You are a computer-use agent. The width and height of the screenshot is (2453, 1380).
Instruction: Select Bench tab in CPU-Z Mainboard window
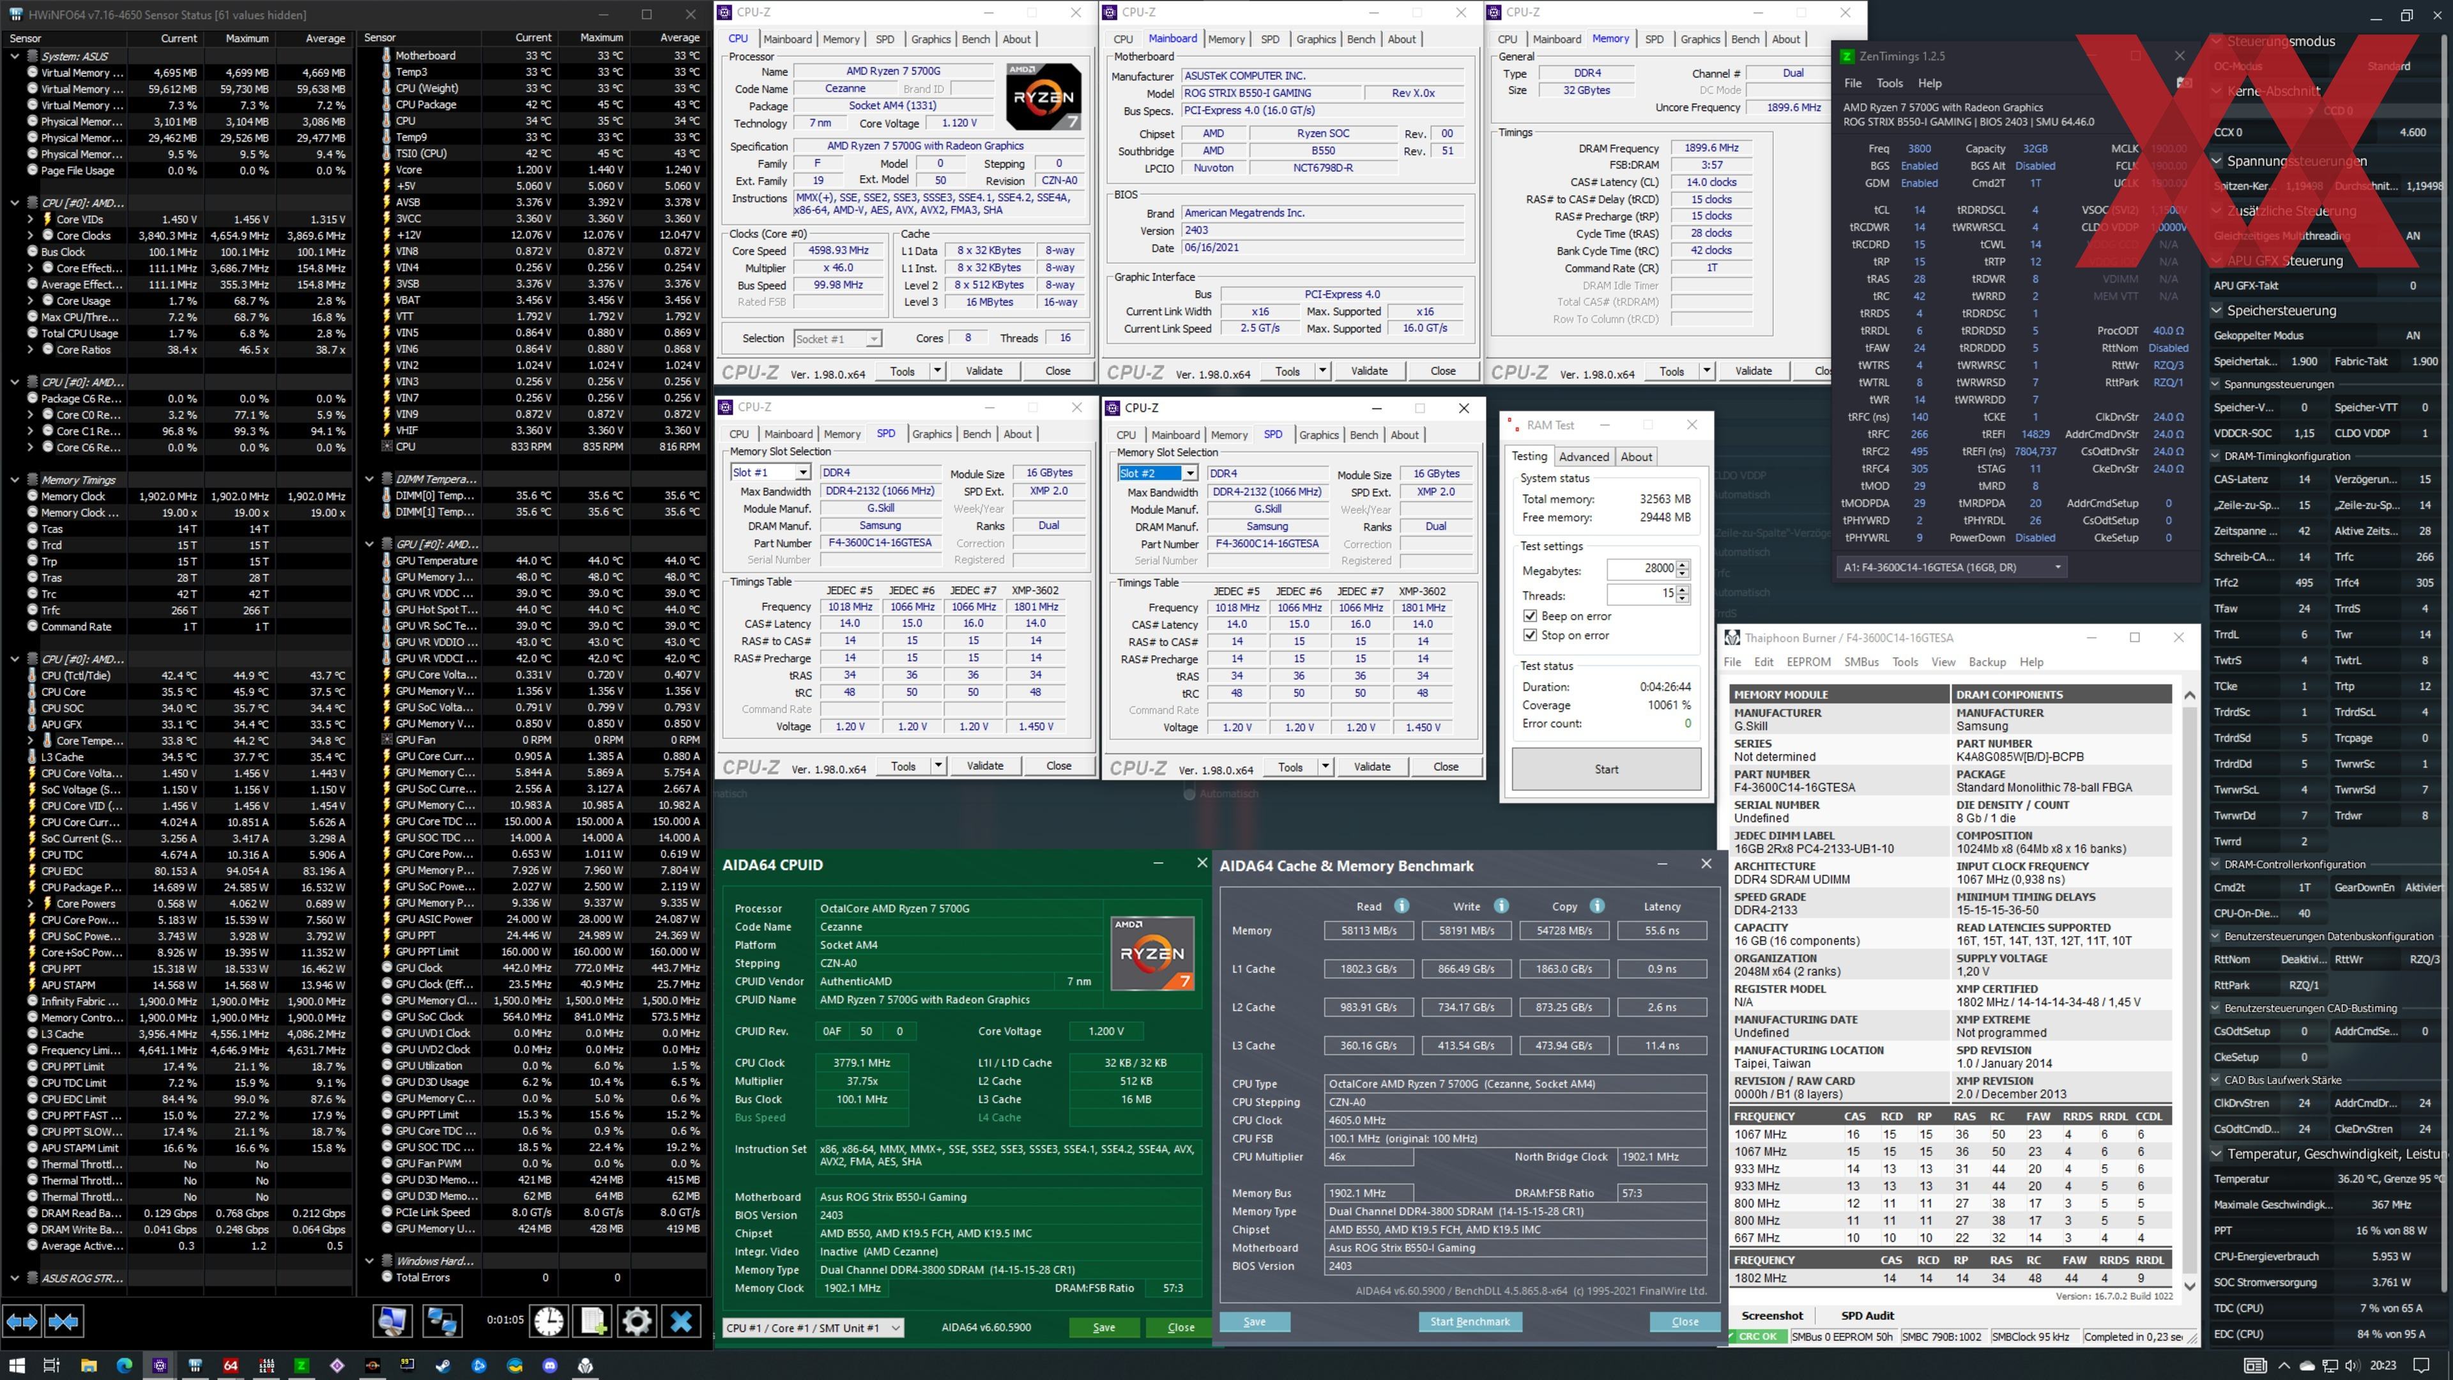pos(1361,39)
